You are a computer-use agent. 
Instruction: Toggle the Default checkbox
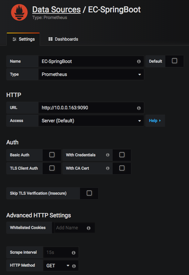pos(174,61)
